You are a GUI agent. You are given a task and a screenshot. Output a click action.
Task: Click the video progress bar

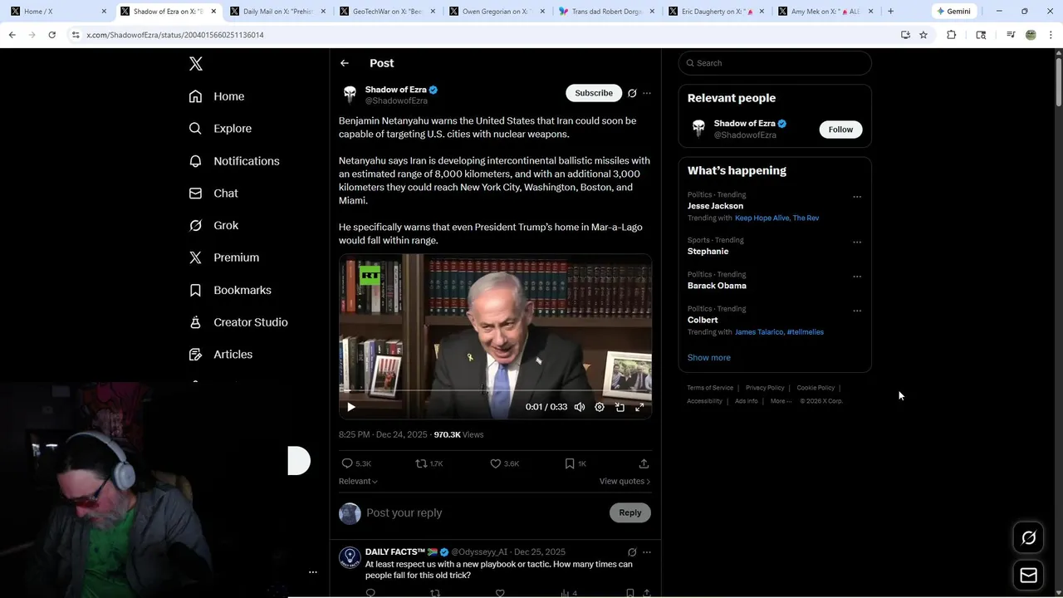click(x=495, y=390)
